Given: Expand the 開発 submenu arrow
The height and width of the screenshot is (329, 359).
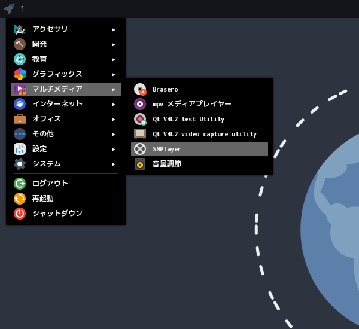Looking at the screenshot, I should tap(113, 45).
